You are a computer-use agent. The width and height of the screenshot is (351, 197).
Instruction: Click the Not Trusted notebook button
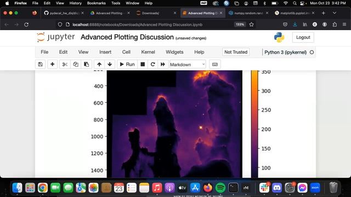pos(236,52)
